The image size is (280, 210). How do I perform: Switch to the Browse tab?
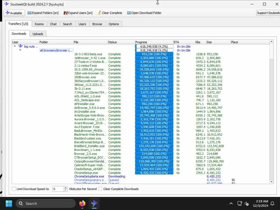[97, 24]
